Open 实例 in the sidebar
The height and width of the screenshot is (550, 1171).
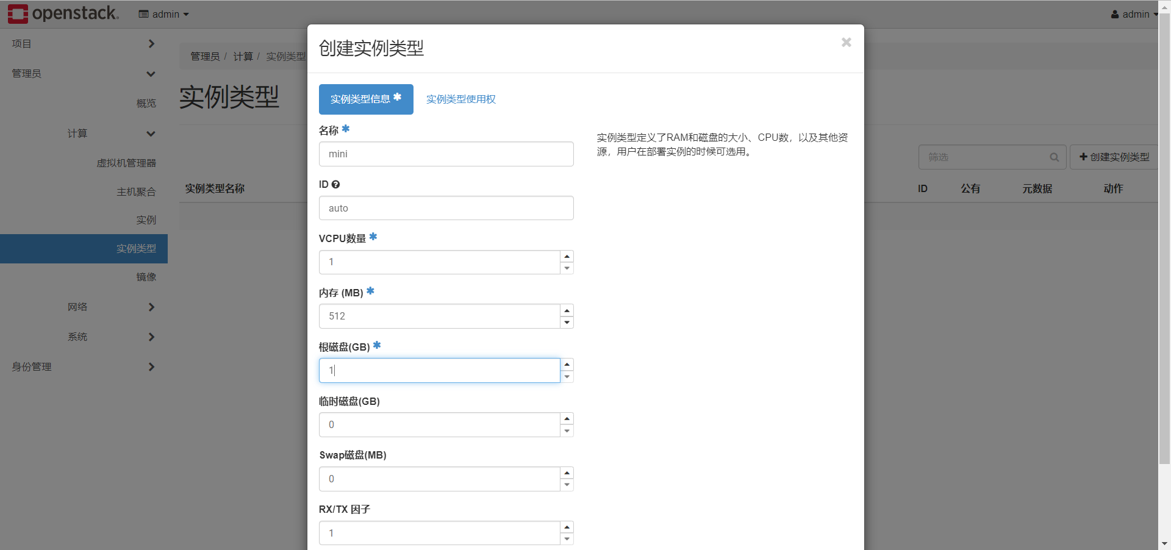tap(146, 220)
